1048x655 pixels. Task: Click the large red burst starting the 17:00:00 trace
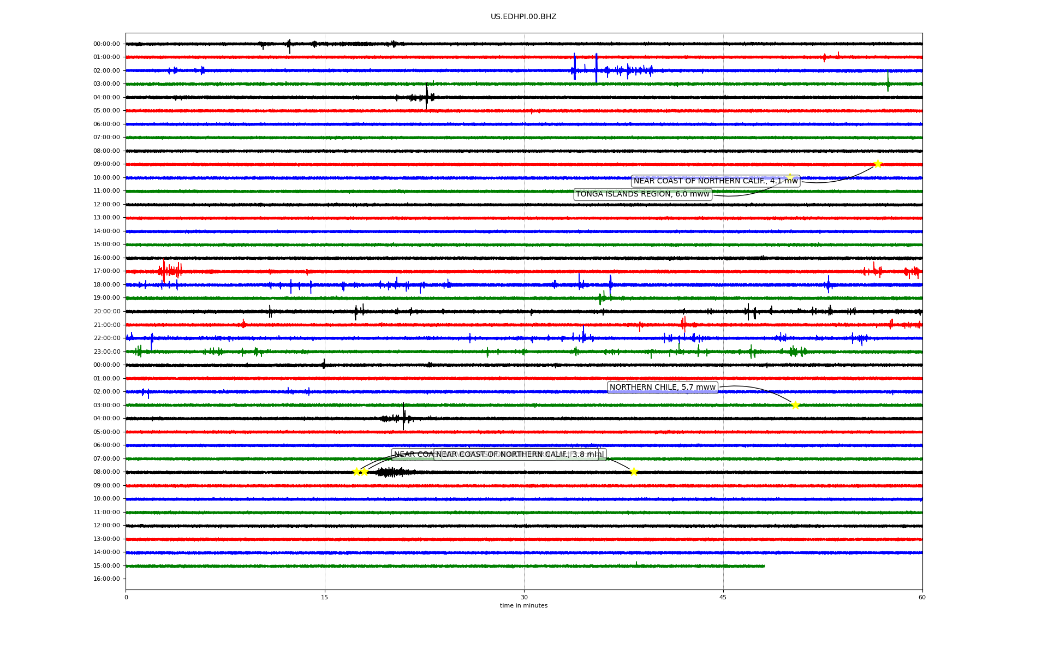pos(170,271)
